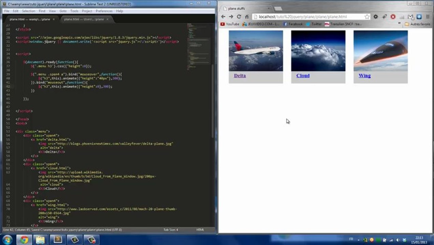Open the Project menu in Sublime Text
This screenshot has height=245, width=434.
point(87,11)
